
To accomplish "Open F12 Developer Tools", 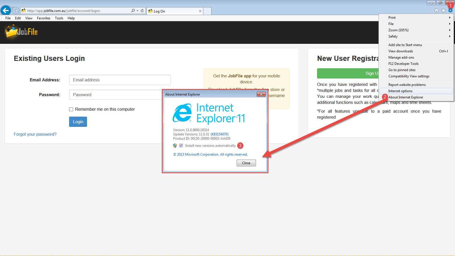I will click(x=416, y=64).
